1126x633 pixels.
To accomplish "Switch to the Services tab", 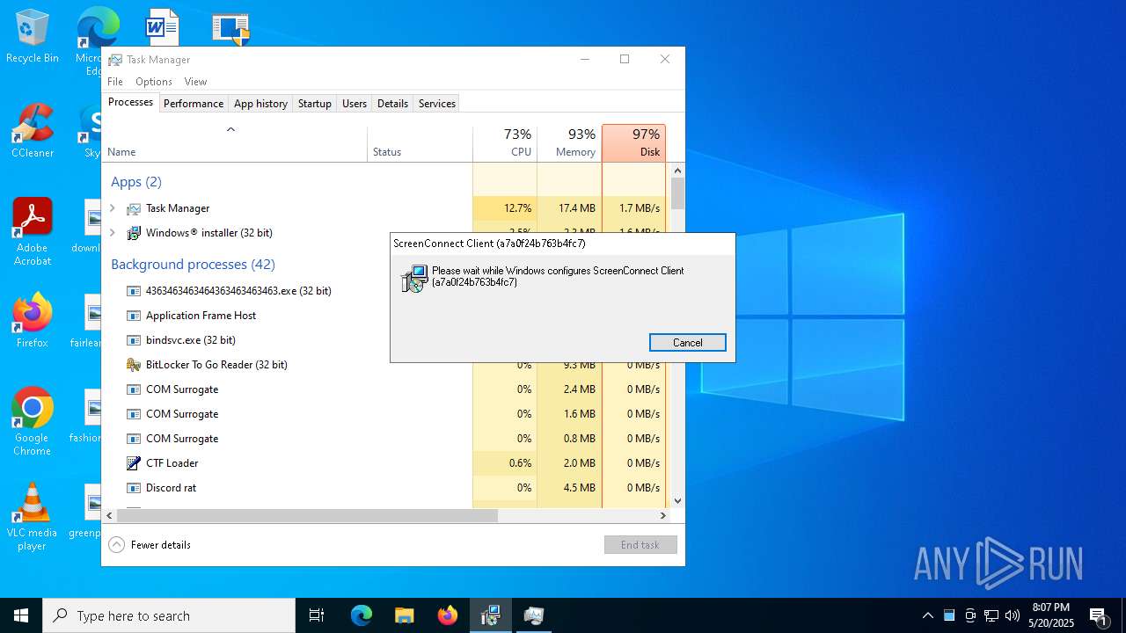I will coord(437,104).
